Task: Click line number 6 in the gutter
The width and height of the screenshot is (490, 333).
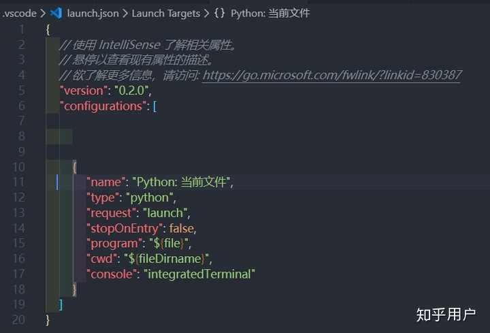Action: pyautogui.click(x=22, y=106)
